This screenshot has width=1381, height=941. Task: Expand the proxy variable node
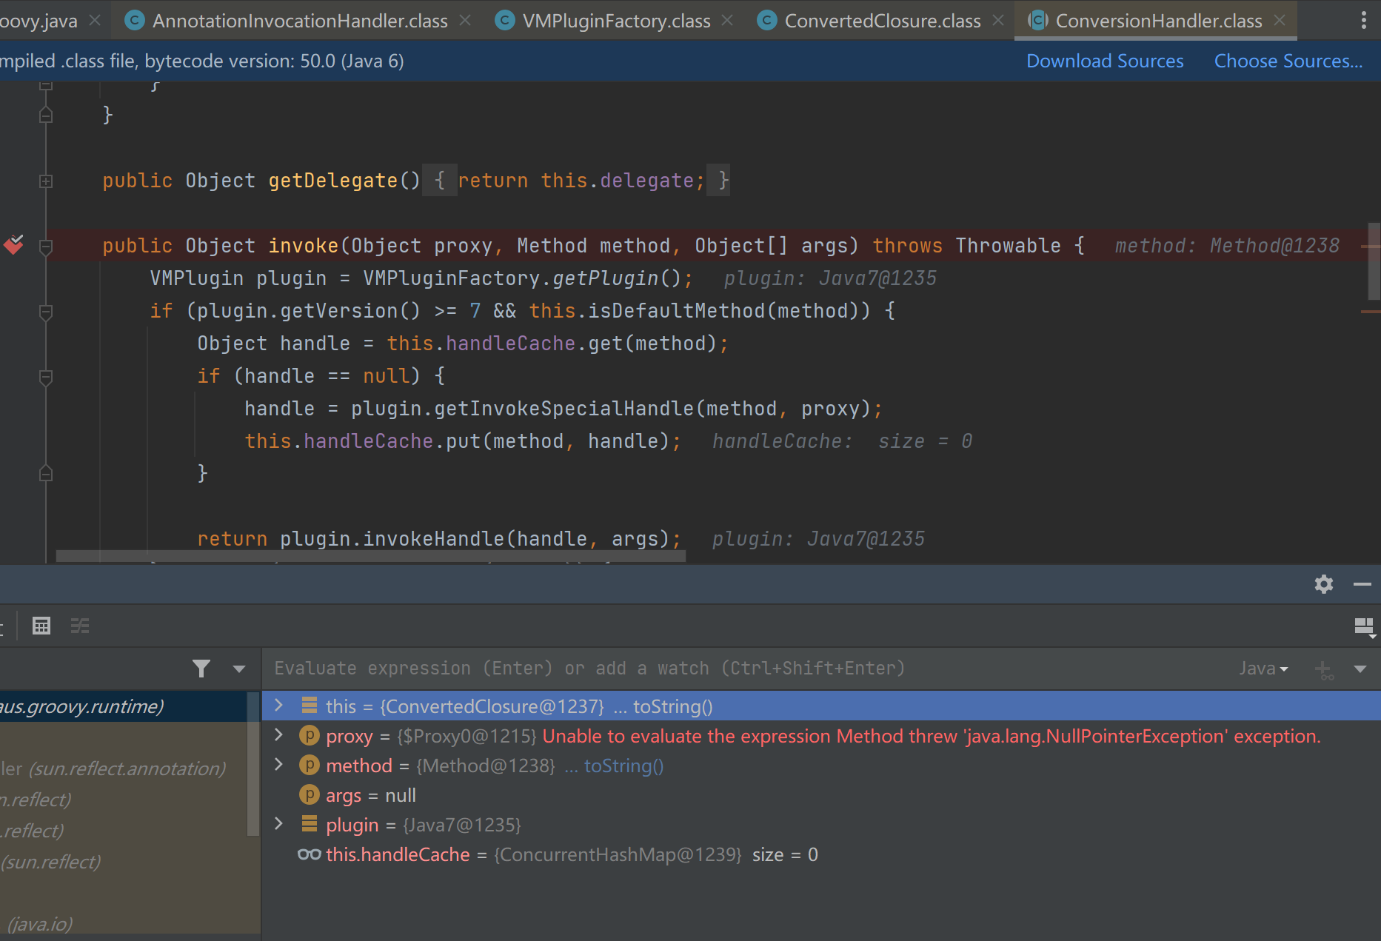(x=279, y=735)
